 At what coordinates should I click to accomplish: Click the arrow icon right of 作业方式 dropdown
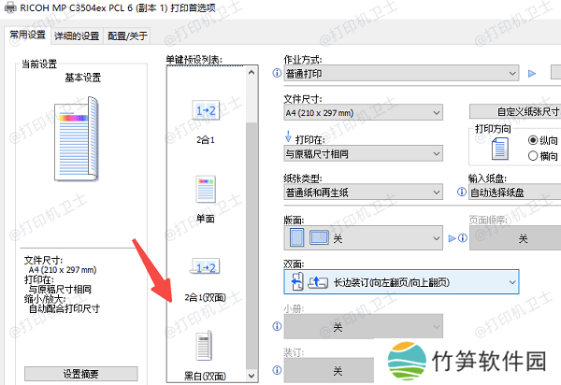point(534,73)
